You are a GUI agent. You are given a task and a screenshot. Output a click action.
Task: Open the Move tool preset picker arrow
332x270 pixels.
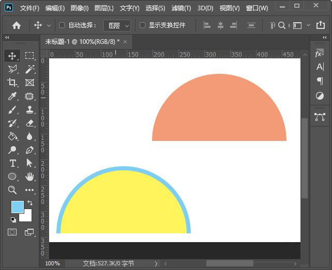coord(49,26)
